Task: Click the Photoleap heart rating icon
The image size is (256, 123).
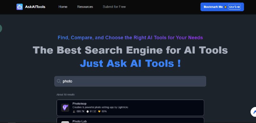Action: pyautogui.click(x=99, y=111)
